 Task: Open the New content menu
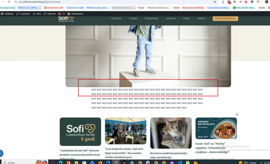[x=37, y=14]
